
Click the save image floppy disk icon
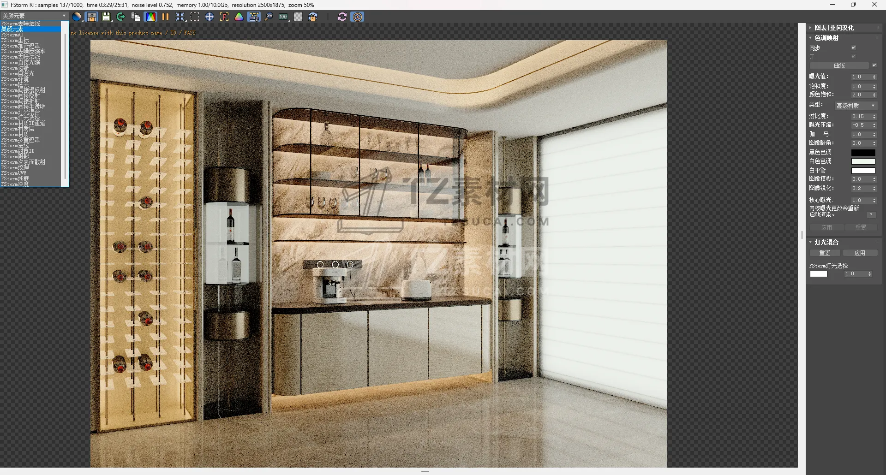click(x=106, y=17)
